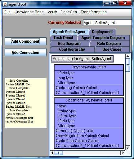Switch to the Use Cases tab
This screenshot has height=159, width=134.
[x=112, y=49]
